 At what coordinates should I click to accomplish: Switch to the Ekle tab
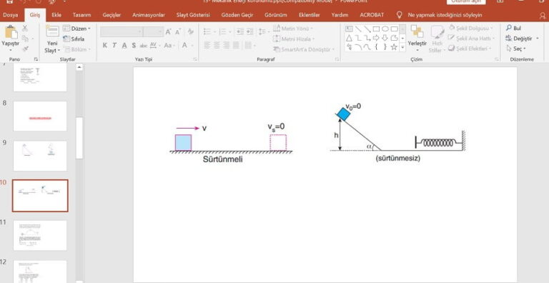pos(56,15)
